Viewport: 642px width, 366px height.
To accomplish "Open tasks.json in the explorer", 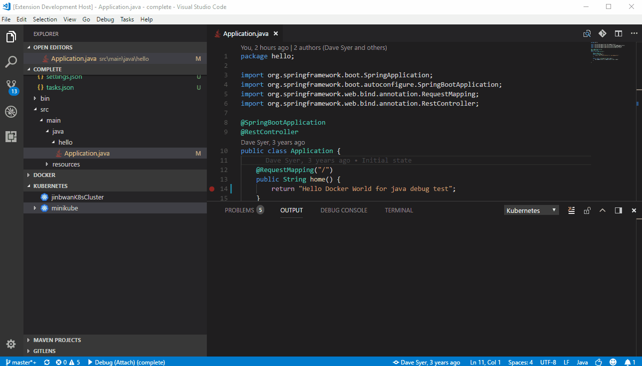I will [60, 88].
